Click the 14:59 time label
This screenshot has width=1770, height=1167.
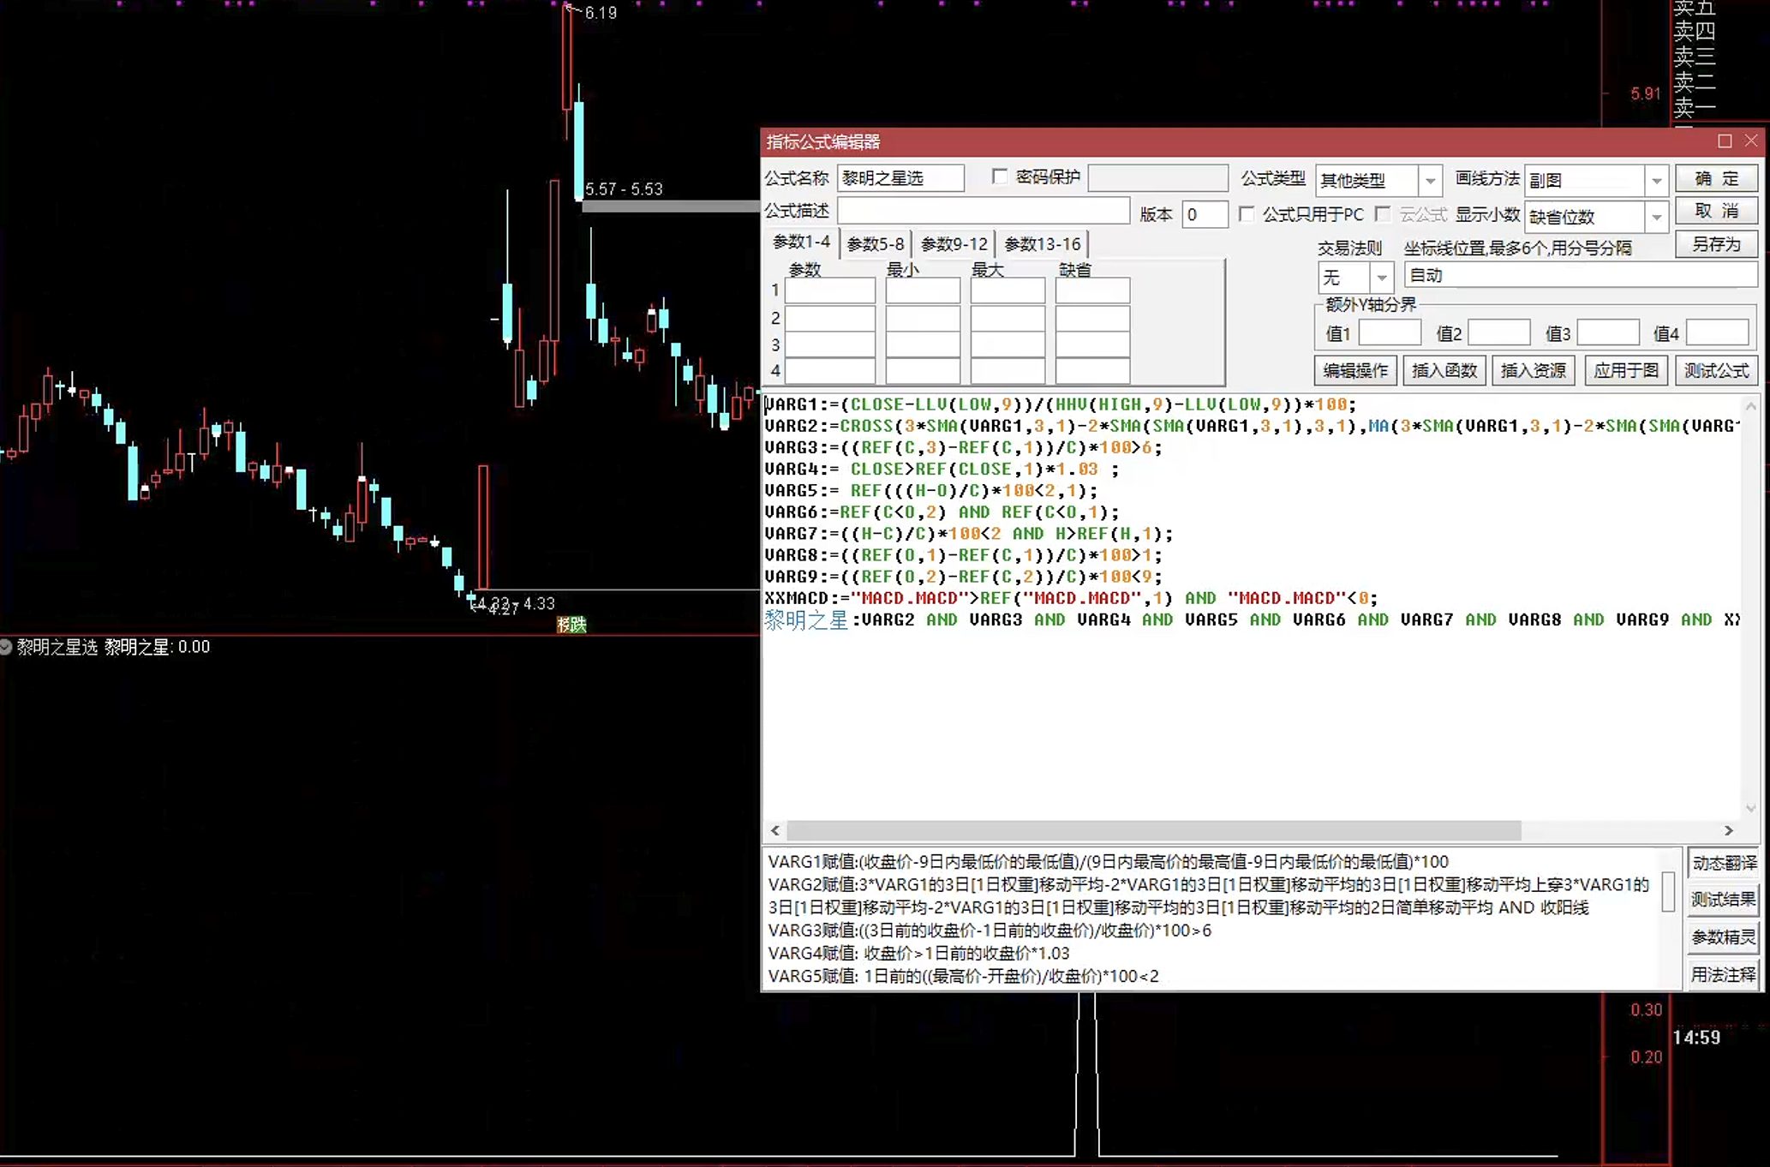pos(1696,1038)
